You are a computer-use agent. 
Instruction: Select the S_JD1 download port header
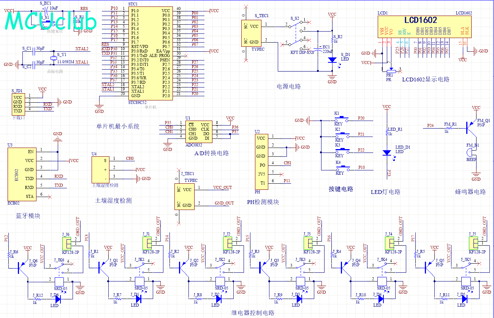18,104
